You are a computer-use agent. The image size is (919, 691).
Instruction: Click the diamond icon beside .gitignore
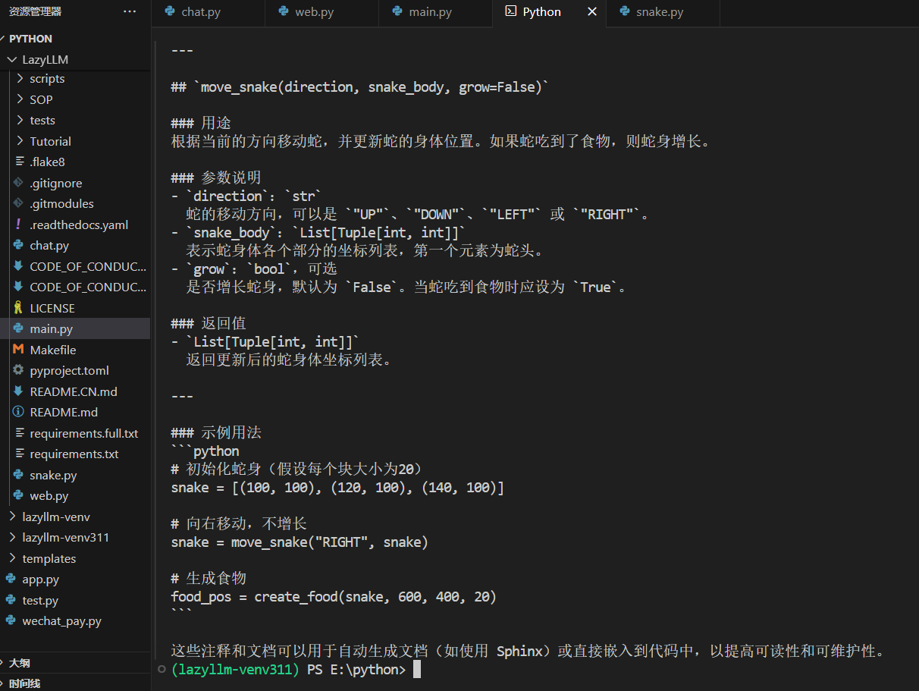(20, 183)
